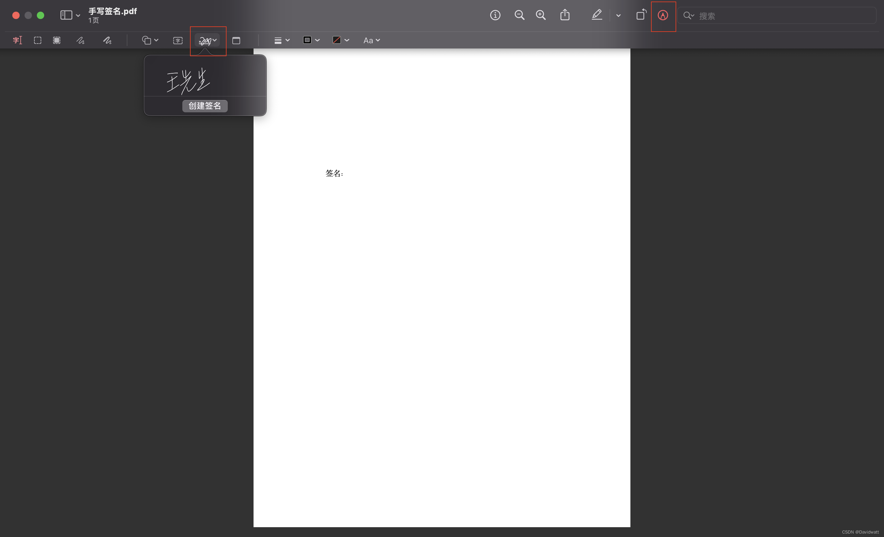Click the zoom in magnifier
884x537 pixels.
click(541, 15)
